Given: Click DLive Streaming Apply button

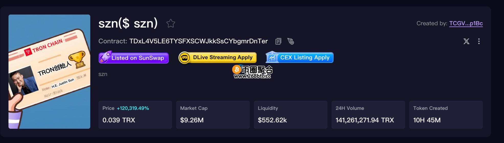Looking at the screenshot, I should (217, 57).
